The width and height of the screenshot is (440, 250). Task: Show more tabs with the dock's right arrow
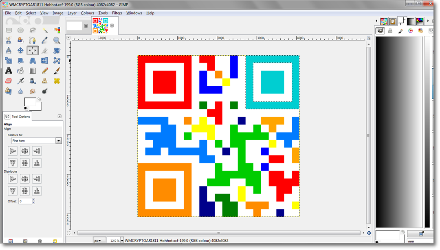(428, 21)
